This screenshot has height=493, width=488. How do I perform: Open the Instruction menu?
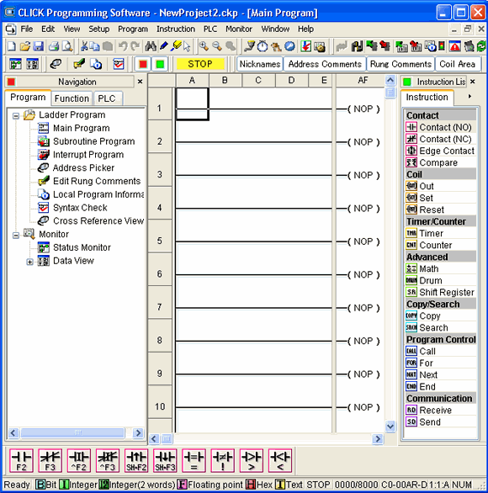[176, 29]
